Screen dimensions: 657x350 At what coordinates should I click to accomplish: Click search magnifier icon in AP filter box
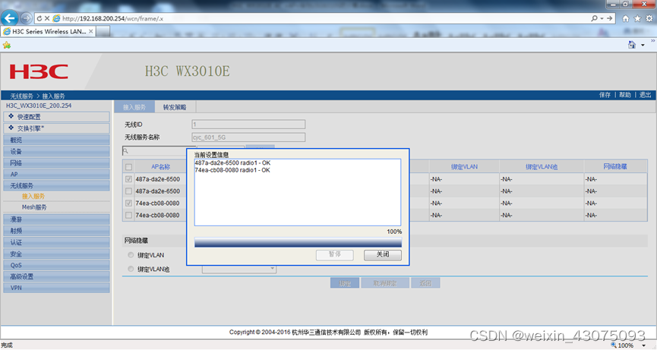(x=125, y=151)
